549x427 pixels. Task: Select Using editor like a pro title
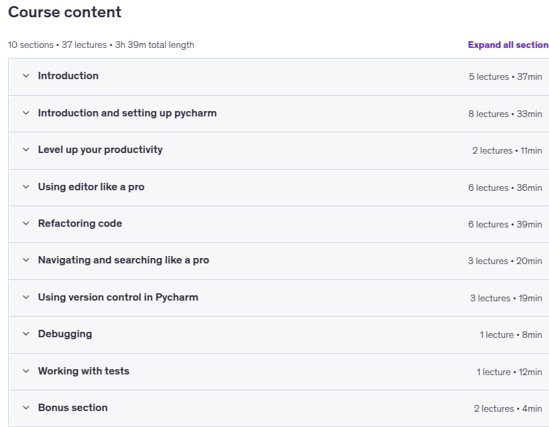pyautogui.click(x=91, y=187)
